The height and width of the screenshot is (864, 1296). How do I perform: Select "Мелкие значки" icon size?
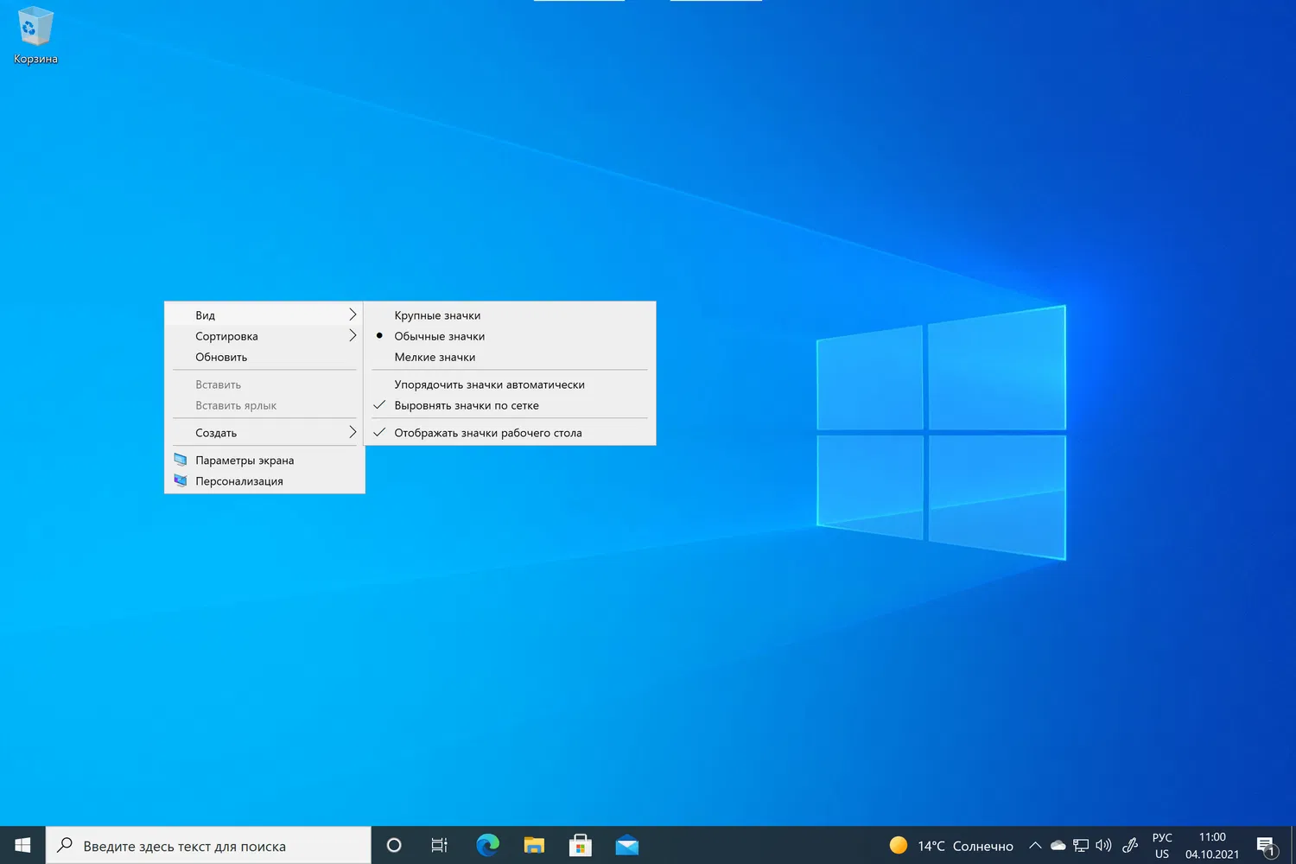coord(435,357)
